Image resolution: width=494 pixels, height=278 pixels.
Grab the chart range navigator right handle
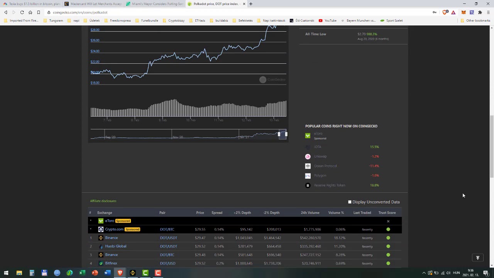(286, 134)
